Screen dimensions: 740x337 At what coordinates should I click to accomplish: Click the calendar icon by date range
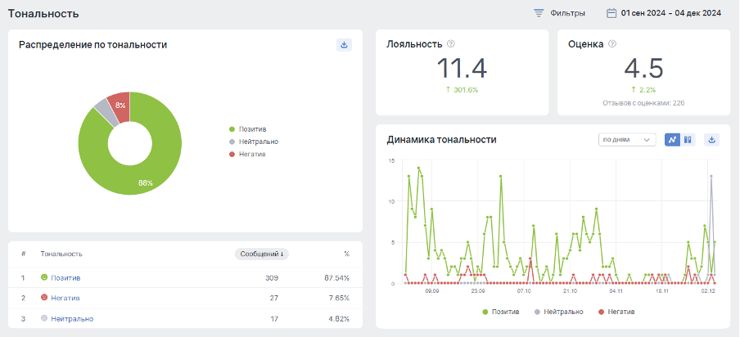[x=611, y=13]
